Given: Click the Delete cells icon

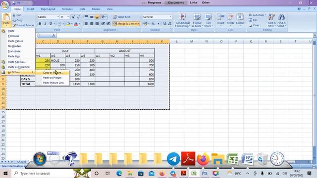Looking at the screenshot, I should pos(230,17).
